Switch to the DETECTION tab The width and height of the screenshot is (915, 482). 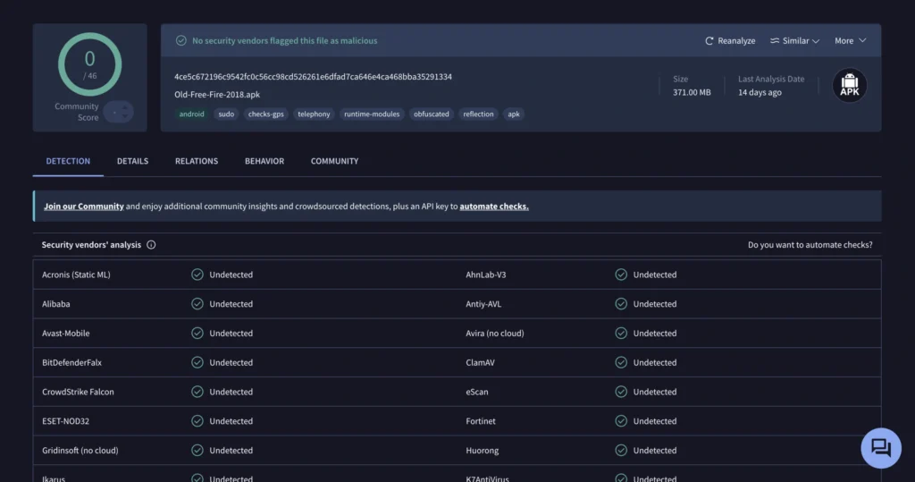[68, 161]
